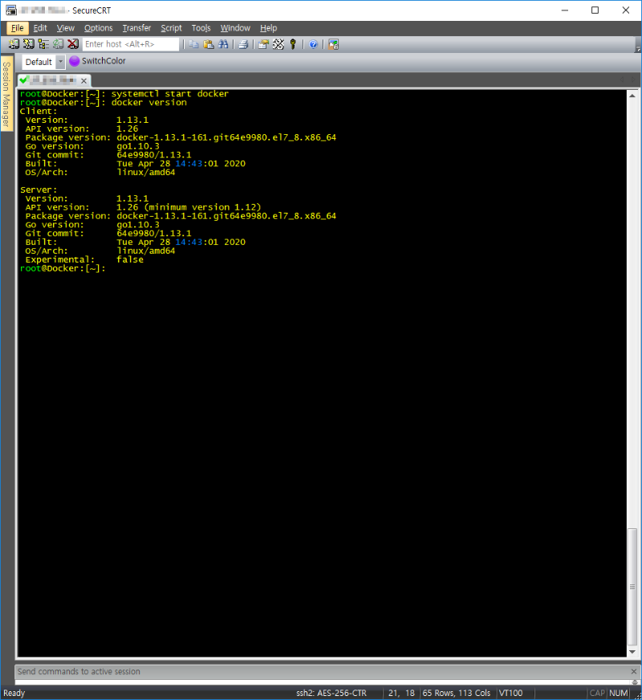Click the Paste clipboard icon
Screen dimensions: 642x700
(x=208, y=44)
